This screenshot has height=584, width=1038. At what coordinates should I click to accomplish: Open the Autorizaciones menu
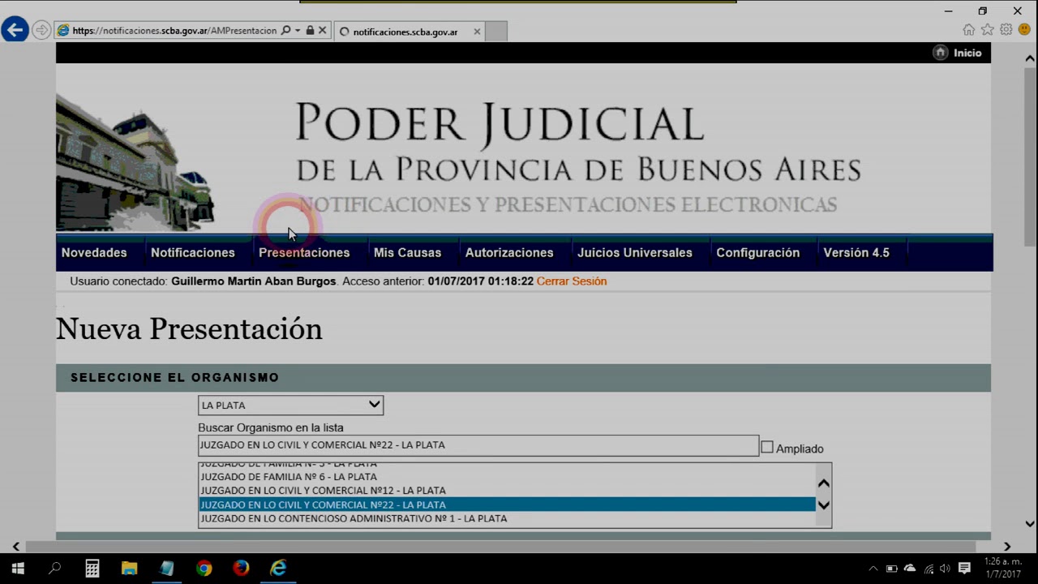(509, 253)
